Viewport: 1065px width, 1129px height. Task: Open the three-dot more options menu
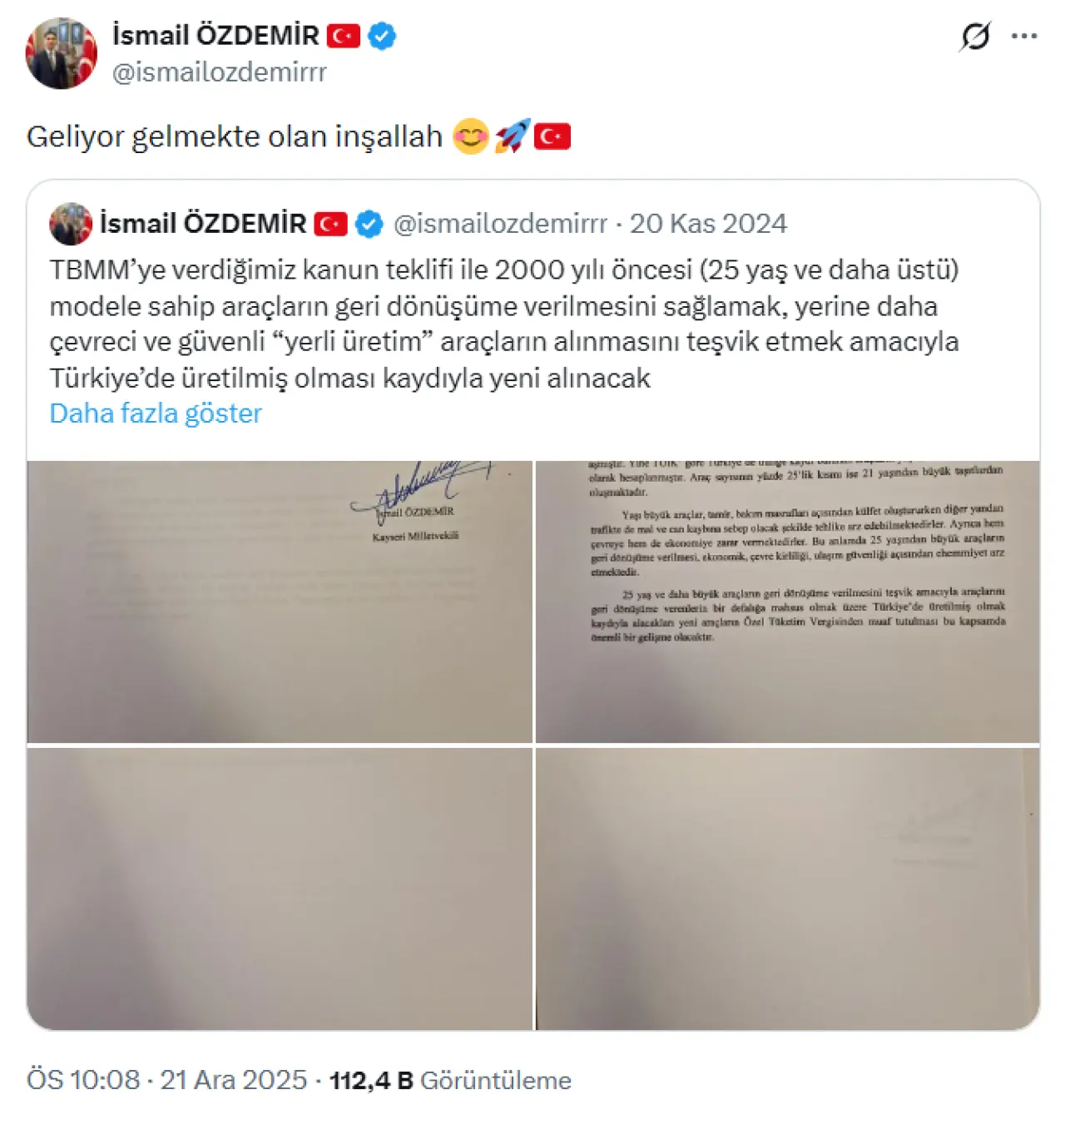point(1024,36)
